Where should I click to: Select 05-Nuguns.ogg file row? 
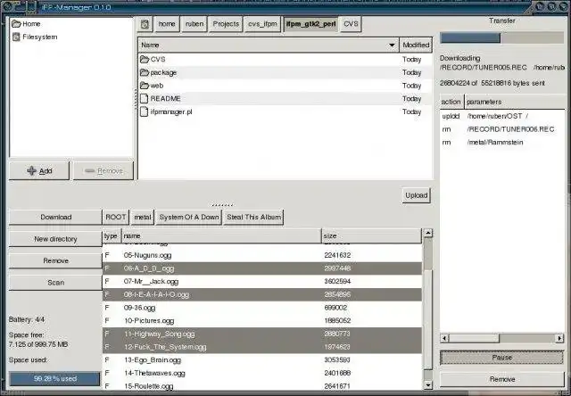coord(262,255)
